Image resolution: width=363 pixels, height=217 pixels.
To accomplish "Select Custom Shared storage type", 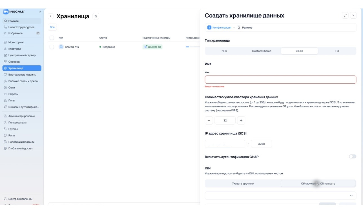I will (262, 51).
